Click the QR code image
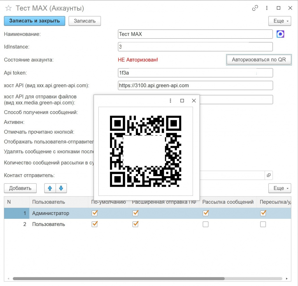The width and height of the screenshot is (298, 286). pyautogui.click(x=146, y=151)
